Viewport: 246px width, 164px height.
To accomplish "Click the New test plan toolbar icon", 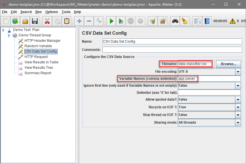I will tap(6, 21).
